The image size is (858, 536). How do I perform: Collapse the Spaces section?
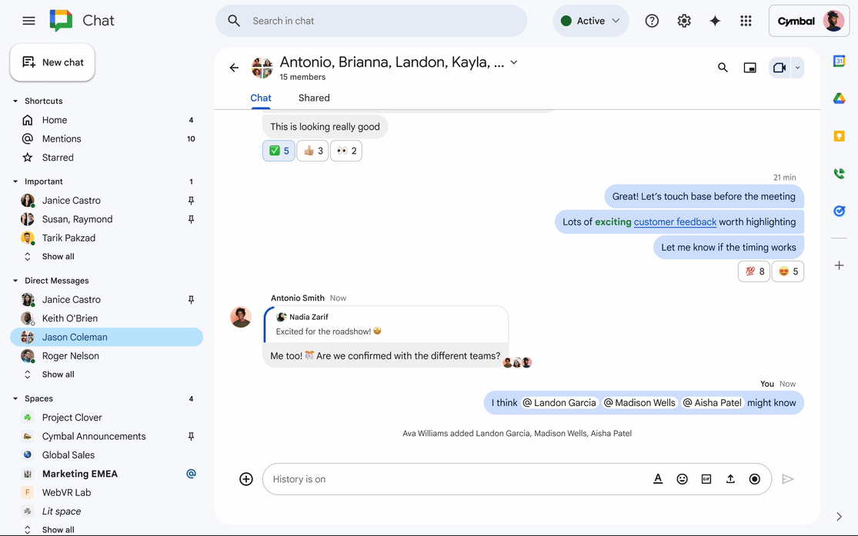pos(15,398)
